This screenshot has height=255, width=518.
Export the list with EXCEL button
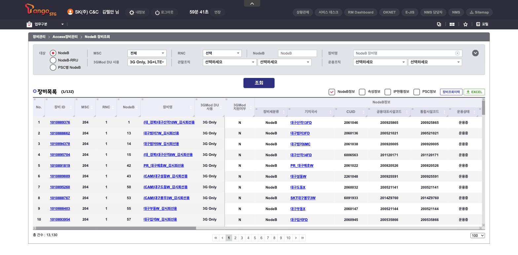click(x=474, y=92)
